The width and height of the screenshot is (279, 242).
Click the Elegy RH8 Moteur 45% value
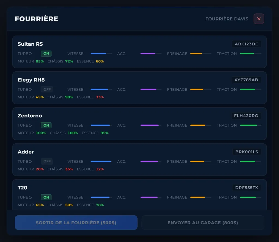[40, 97]
